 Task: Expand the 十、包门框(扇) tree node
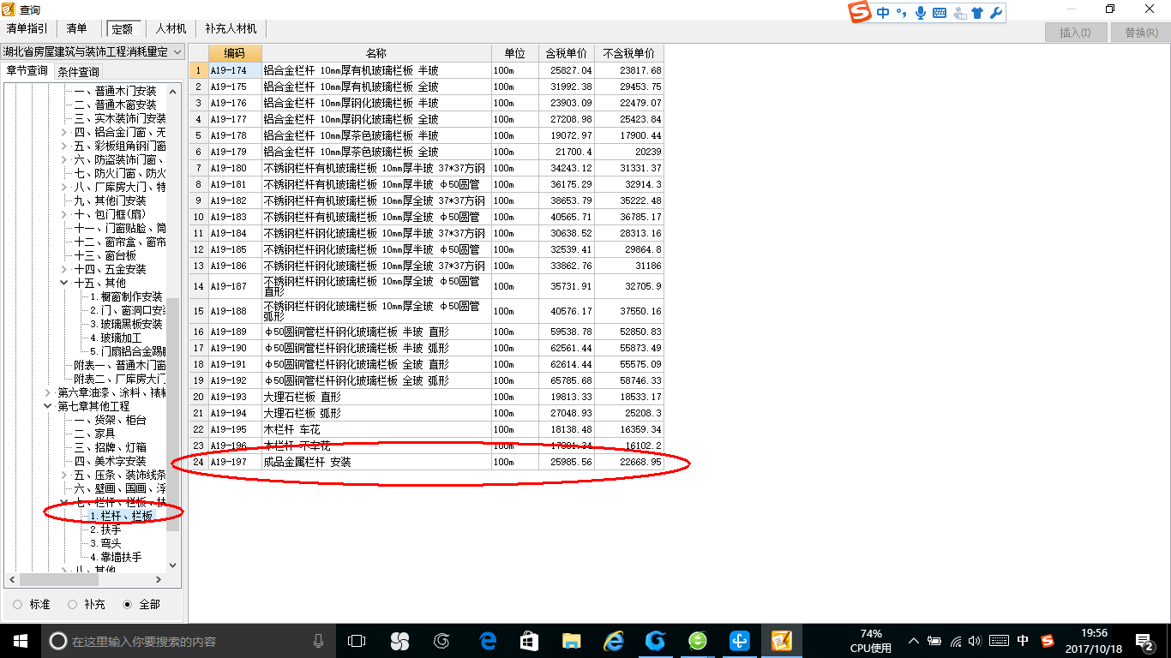[64, 214]
